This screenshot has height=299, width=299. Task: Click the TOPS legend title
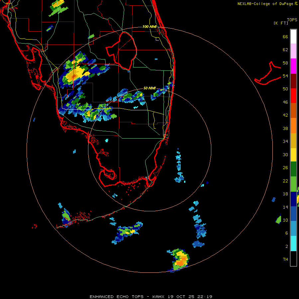click(292, 20)
